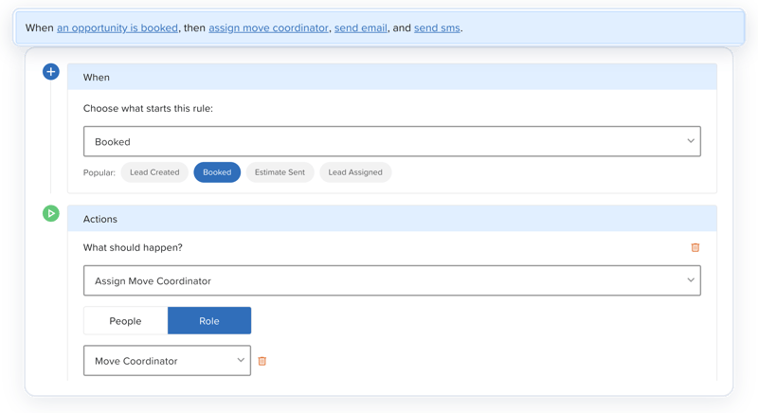The width and height of the screenshot is (758, 413).
Task: Follow the 'assign move coordinator' link
Action: (x=268, y=28)
